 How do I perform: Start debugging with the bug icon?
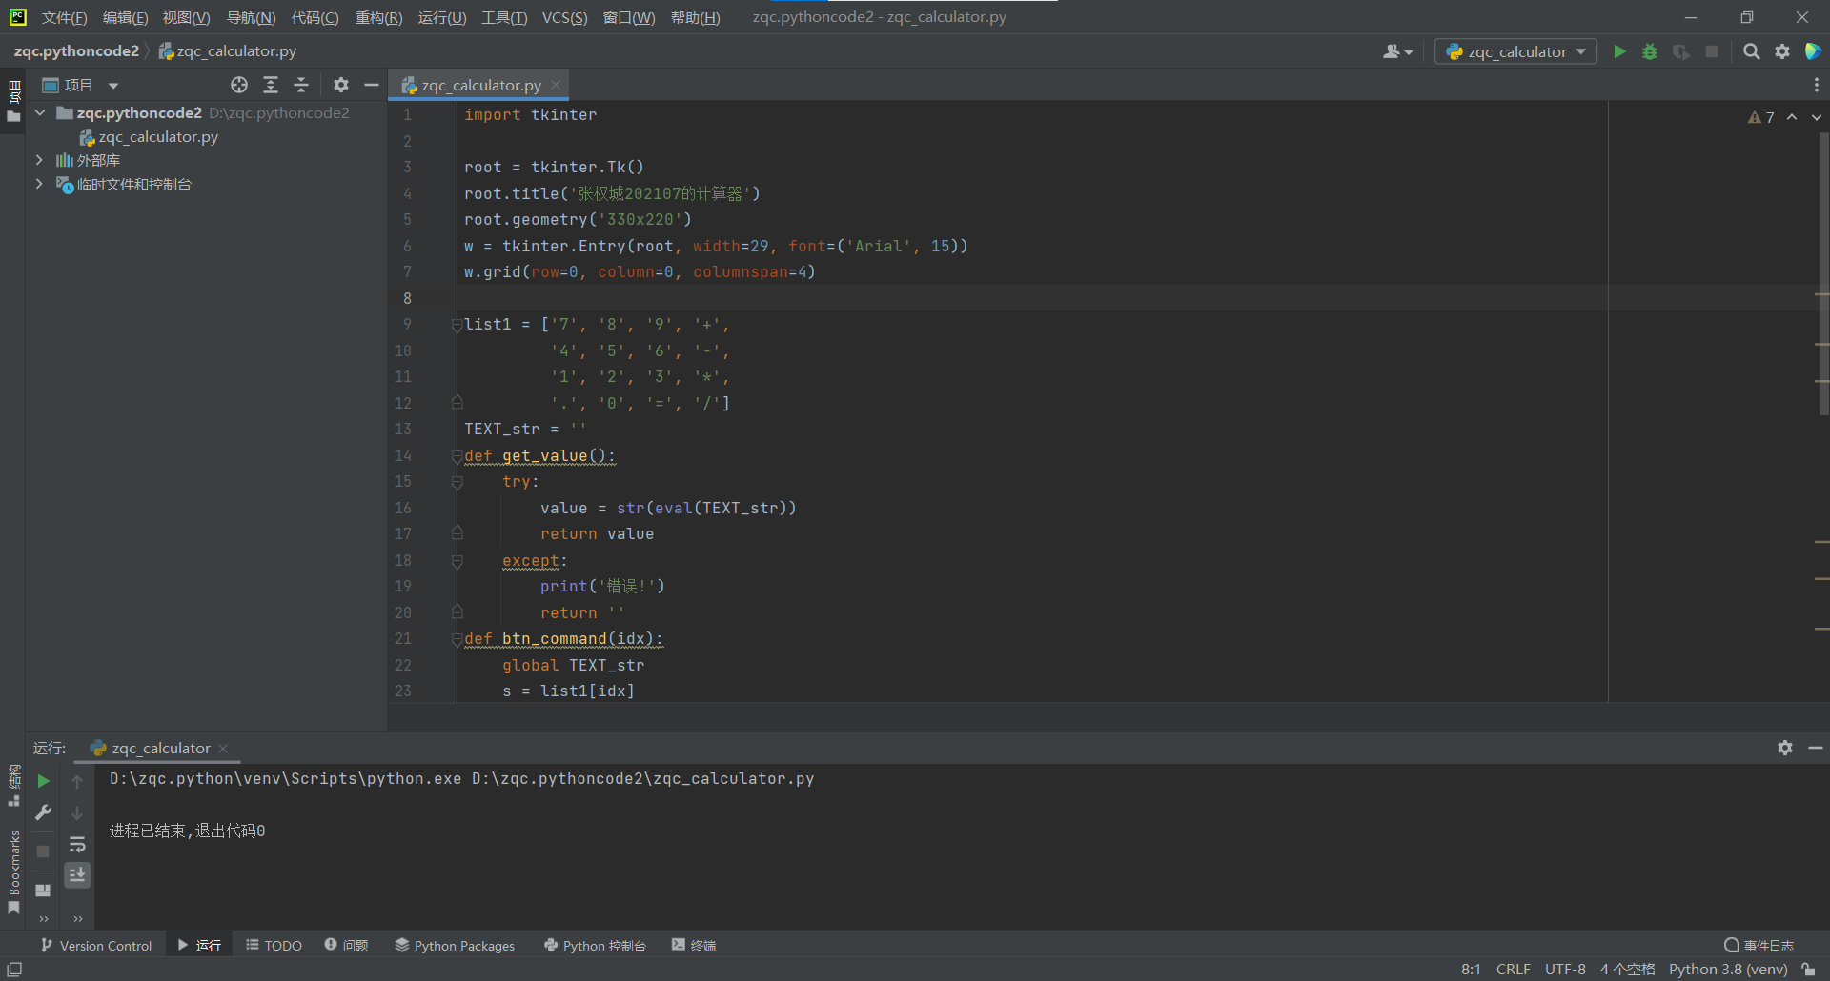coord(1650,51)
